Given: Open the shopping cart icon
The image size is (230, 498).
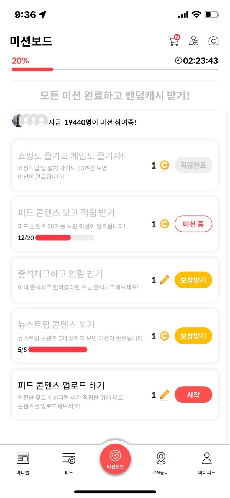Looking at the screenshot, I should tap(174, 40).
